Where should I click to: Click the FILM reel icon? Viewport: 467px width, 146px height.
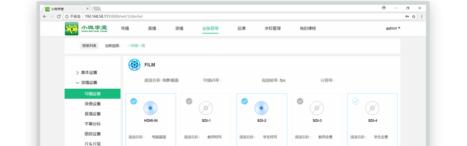pyautogui.click(x=135, y=65)
